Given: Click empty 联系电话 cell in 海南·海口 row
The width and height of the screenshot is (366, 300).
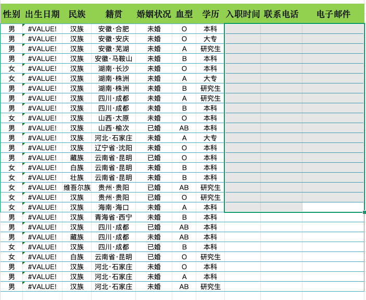Looking at the screenshot, I should [x=281, y=207].
